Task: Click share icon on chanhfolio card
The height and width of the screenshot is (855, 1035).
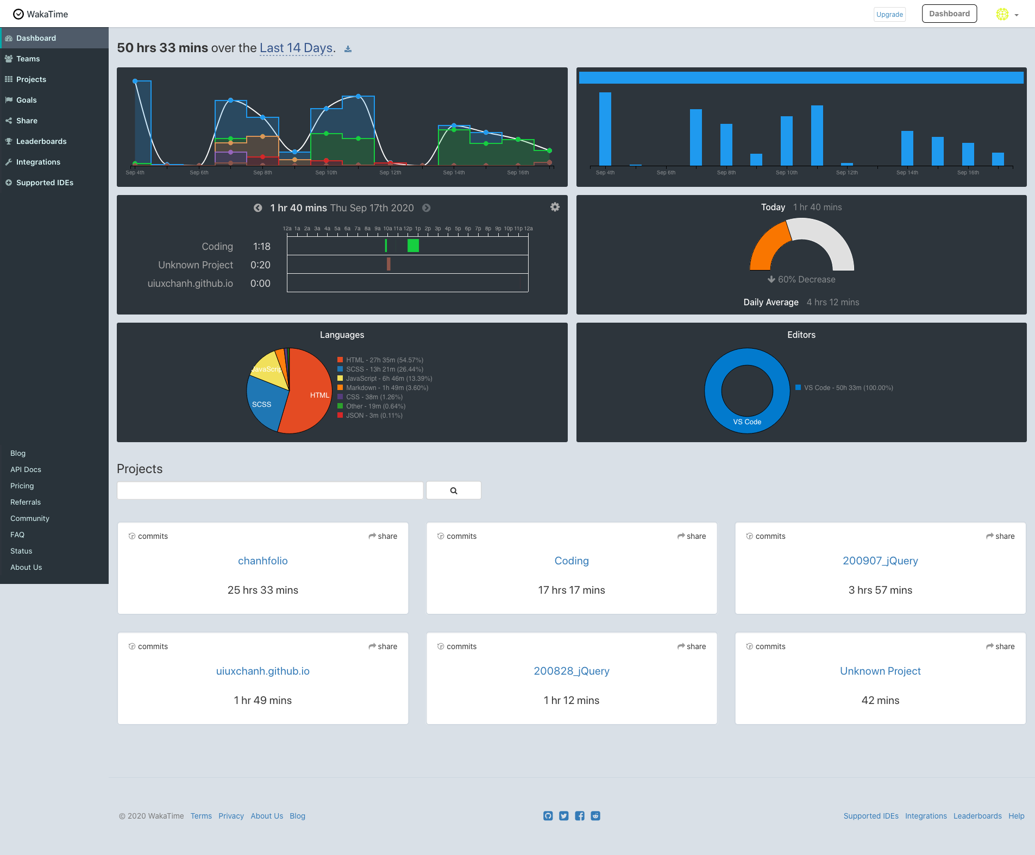Action: pyautogui.click(x=372, y=536)
